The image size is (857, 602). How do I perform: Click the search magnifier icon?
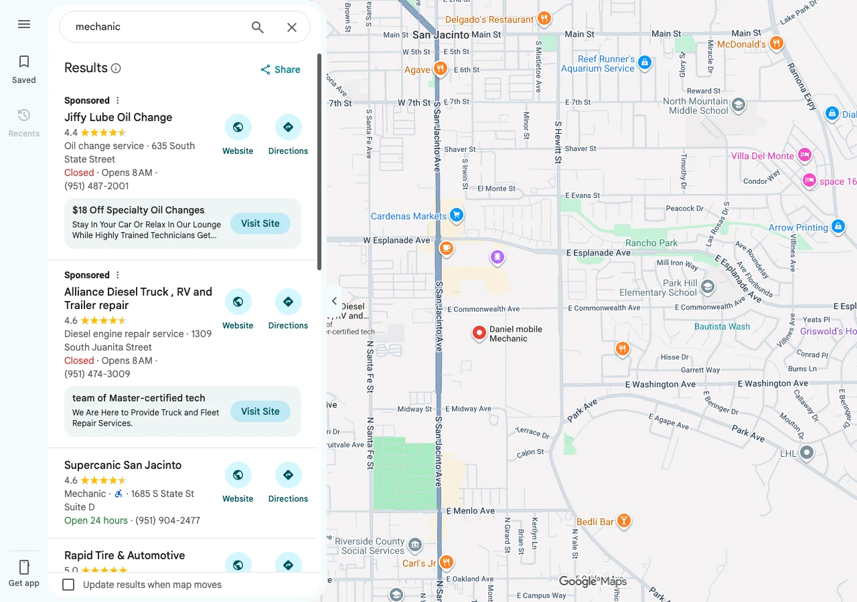pos(258,27)
